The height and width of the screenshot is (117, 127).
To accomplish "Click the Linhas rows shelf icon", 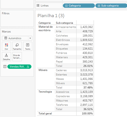I will [38, 5].
